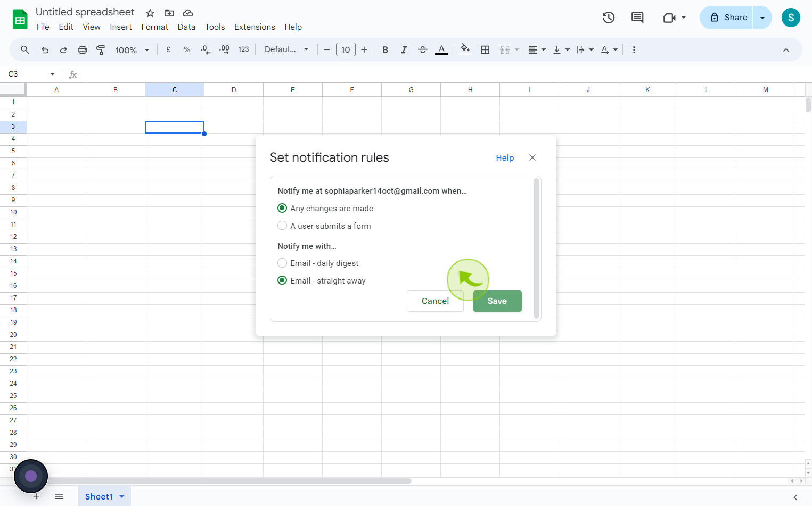Viewport: 812px width, 507px height.
Task: Open the Edit menu
Action: point(66,27)
